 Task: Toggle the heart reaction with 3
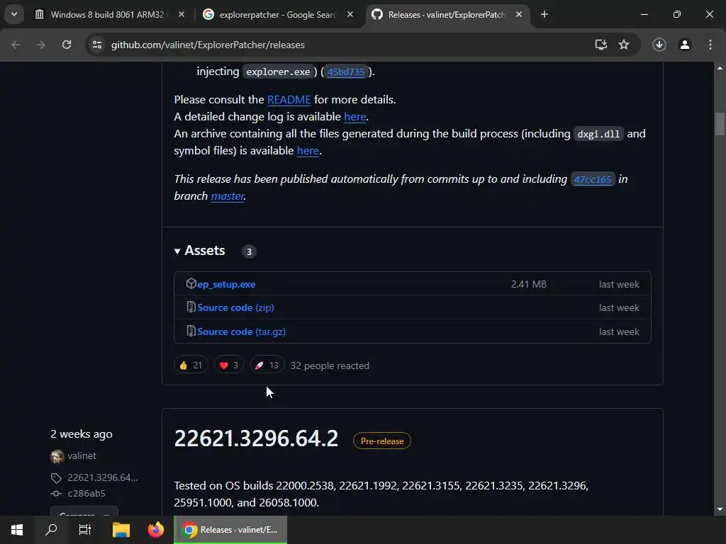point(229,365)
